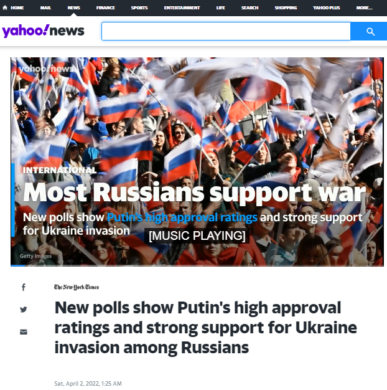Go to Yahoo Plus
The height and width of the screenshot is (390, 387).
coord(327,7)
